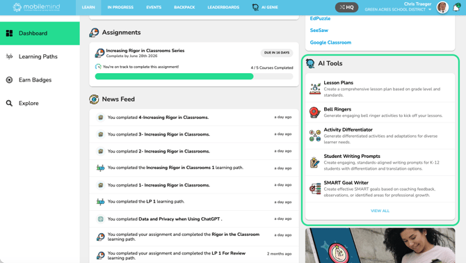Image resolution: width=466 pixels, height=263 pixels.
Task: Open SMART Goal Writer tool
Action: coord(380,189)
